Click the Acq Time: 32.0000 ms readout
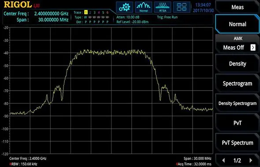The height and width of the screenshot is (167, 260). coord(193,164)
